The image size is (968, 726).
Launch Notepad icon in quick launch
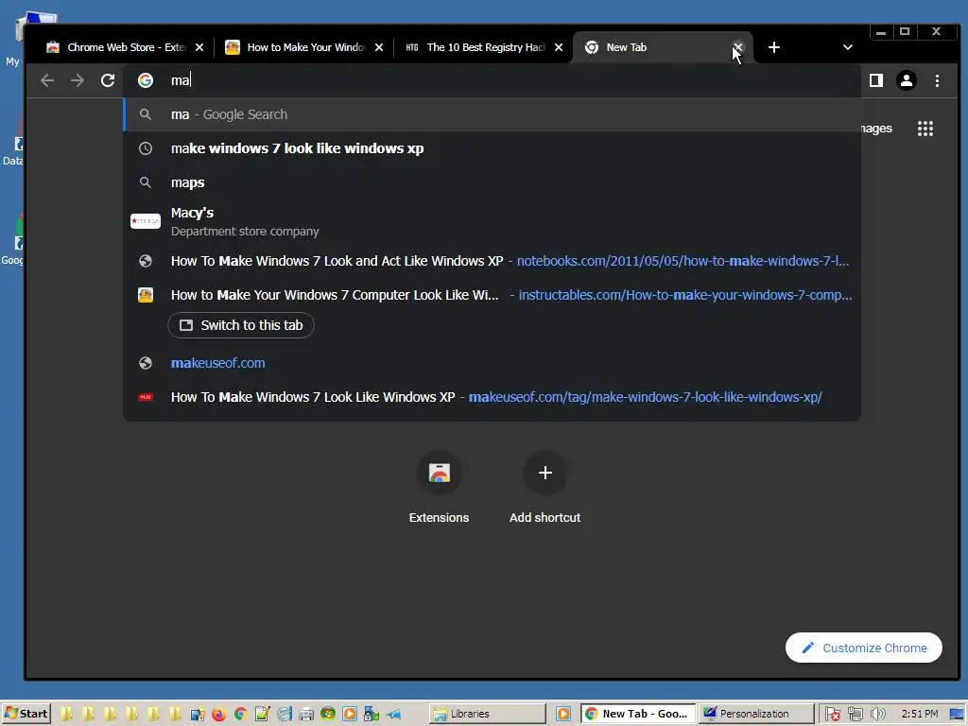[262, 715]
